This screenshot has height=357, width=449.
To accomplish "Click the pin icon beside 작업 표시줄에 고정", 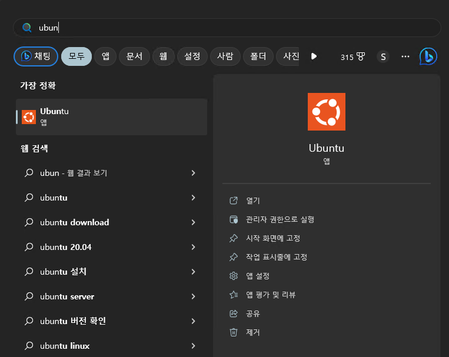I will (234, 257).
